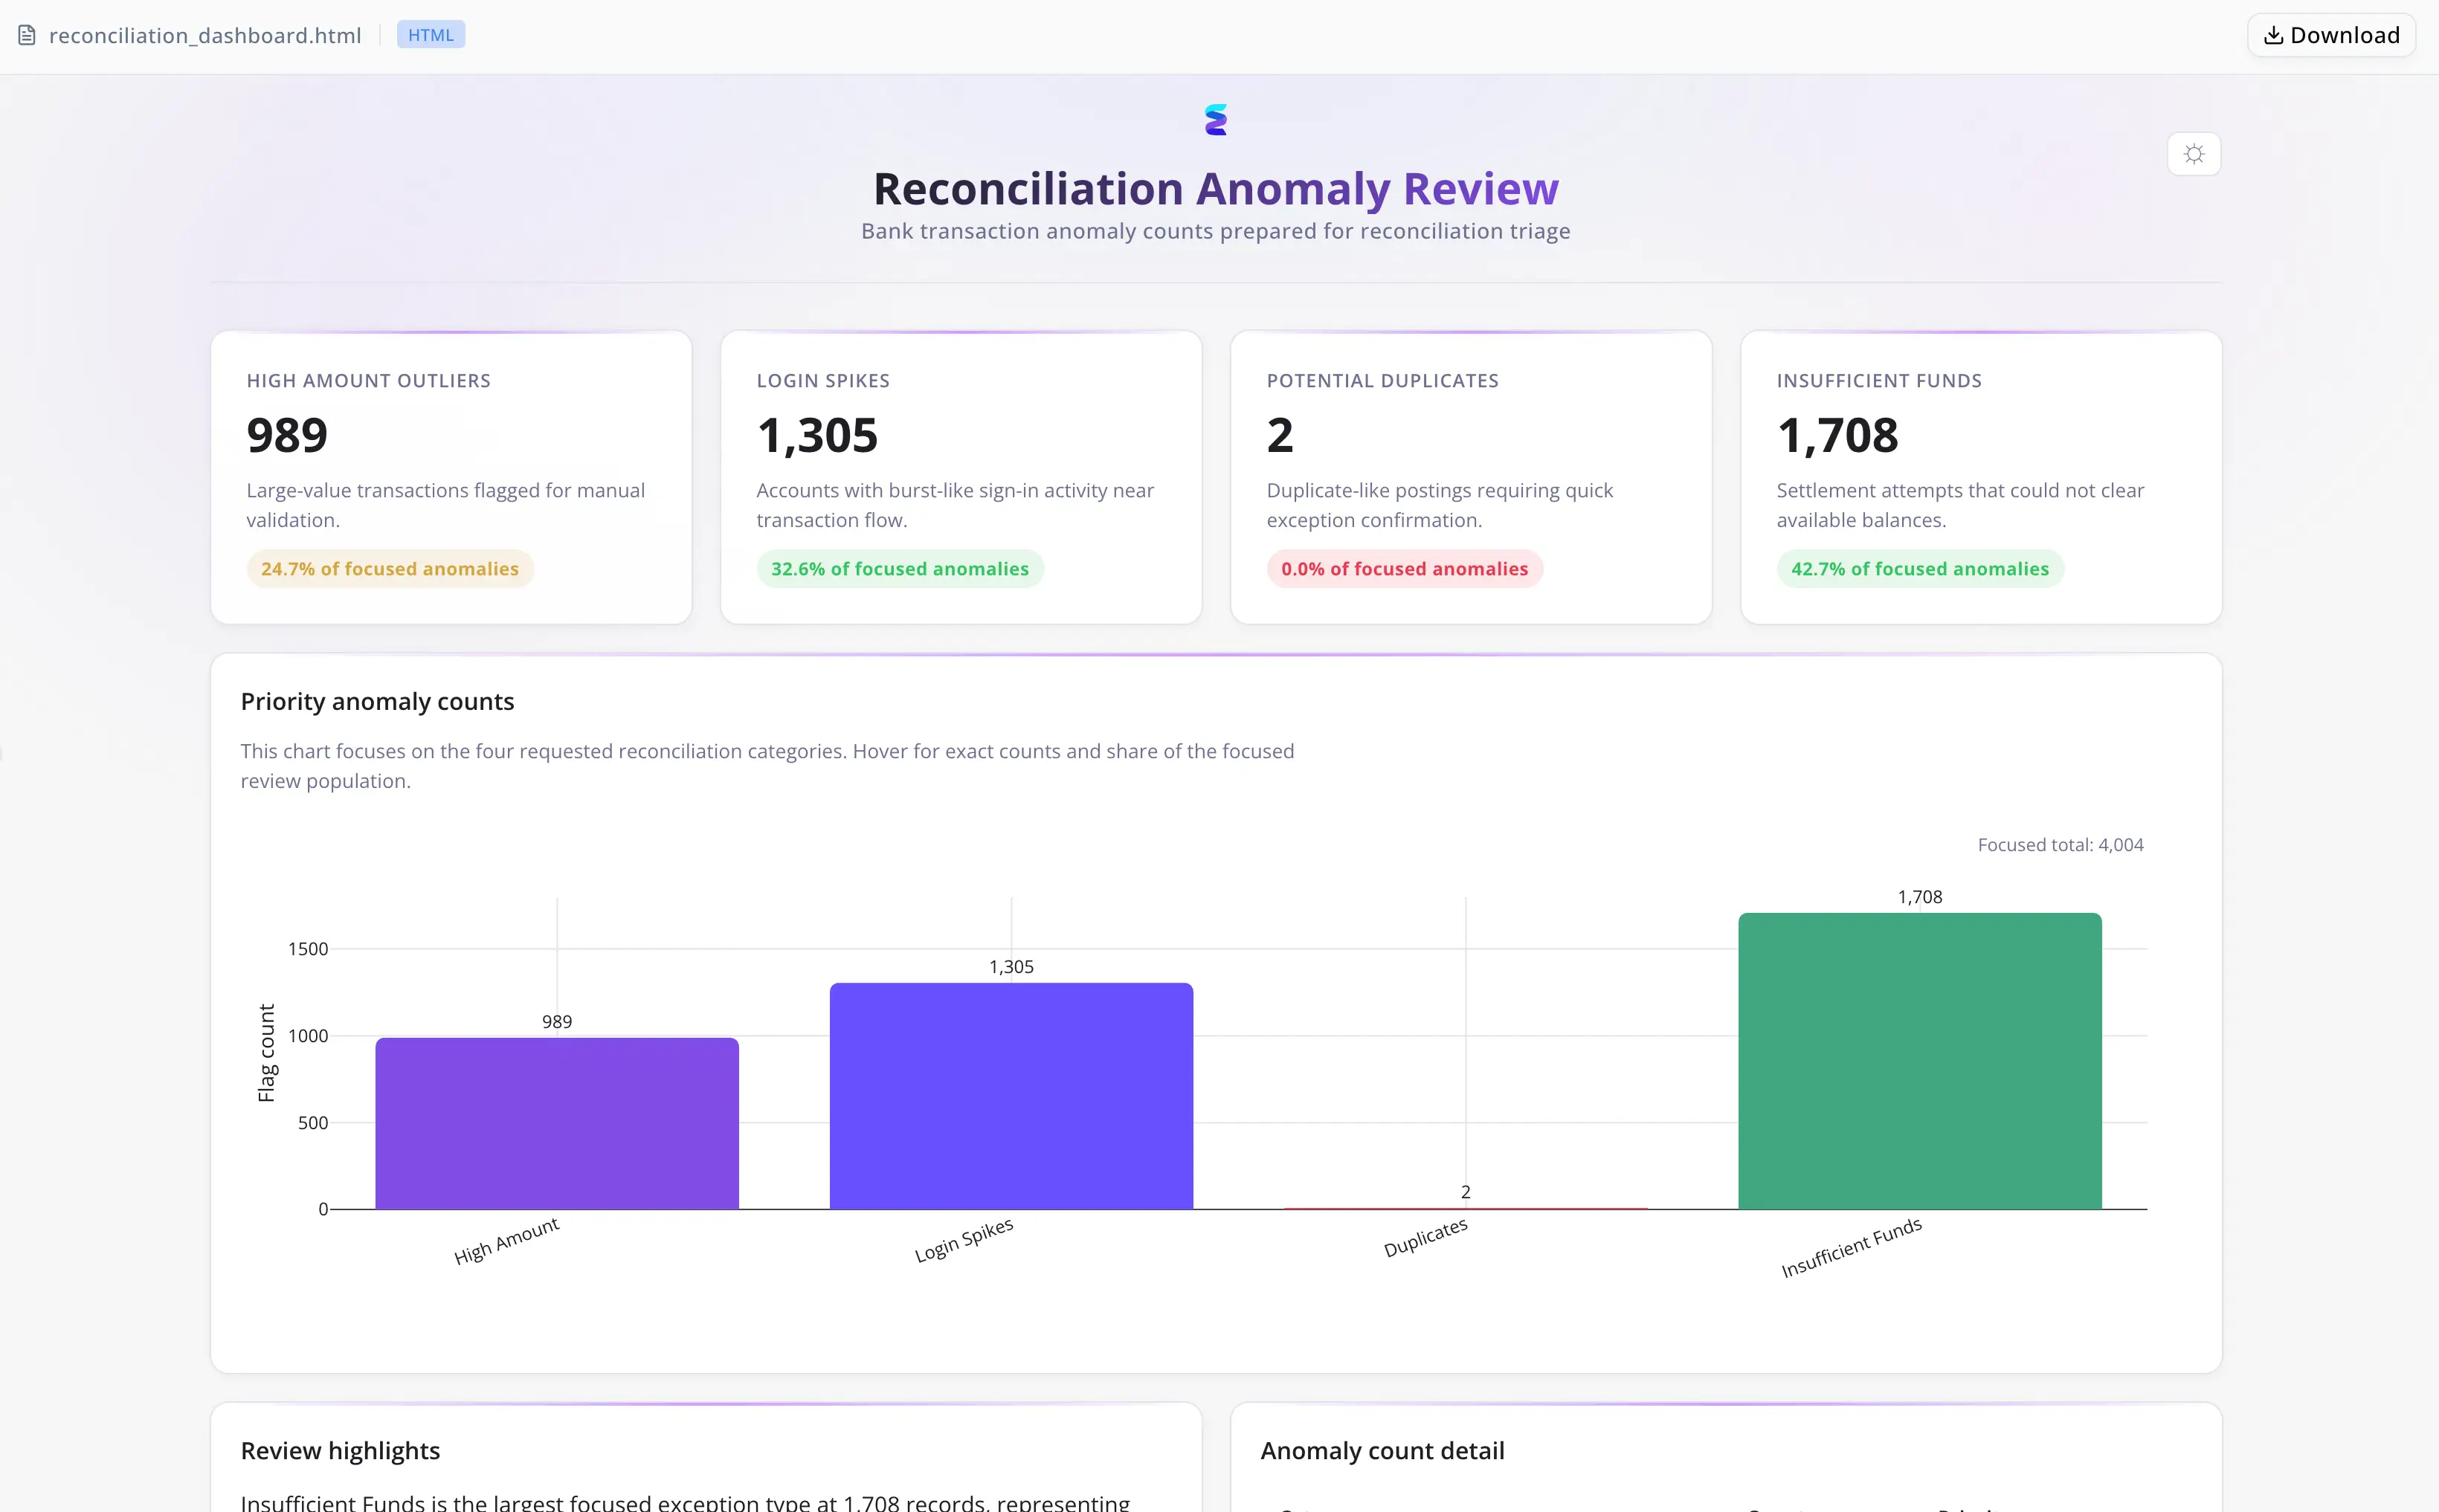Screen dimensions: 2439x1512
Task: Click the Anomaly count detail heading
Action: click(1383, 1451)
